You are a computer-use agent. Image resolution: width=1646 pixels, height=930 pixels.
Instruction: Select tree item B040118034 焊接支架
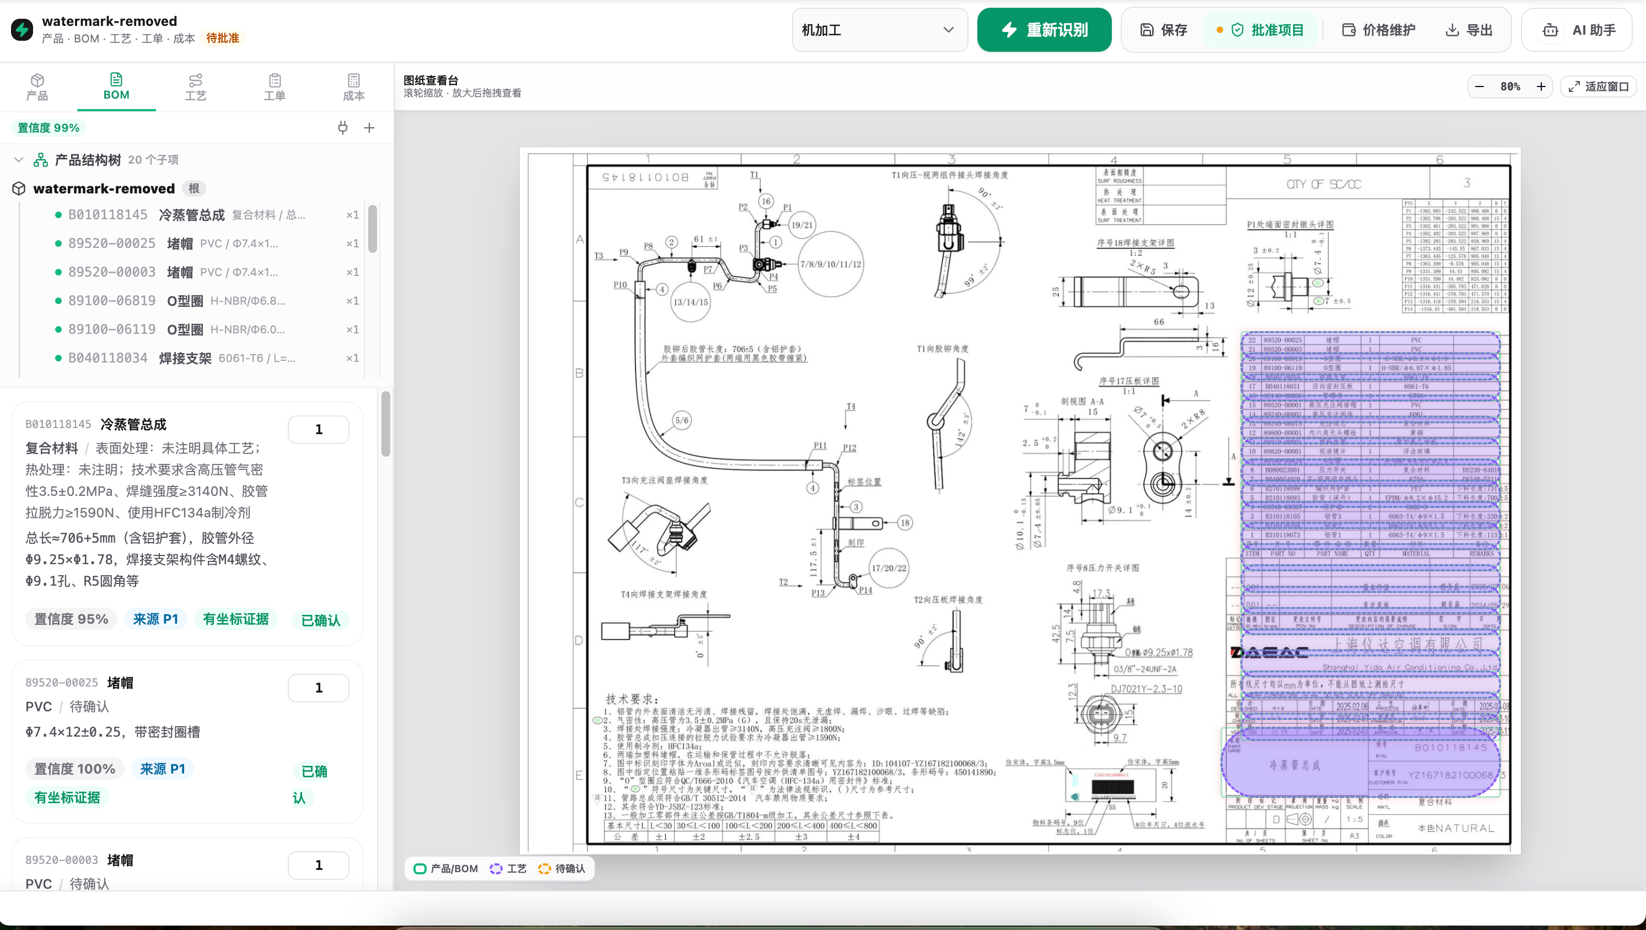click(208, 358)
